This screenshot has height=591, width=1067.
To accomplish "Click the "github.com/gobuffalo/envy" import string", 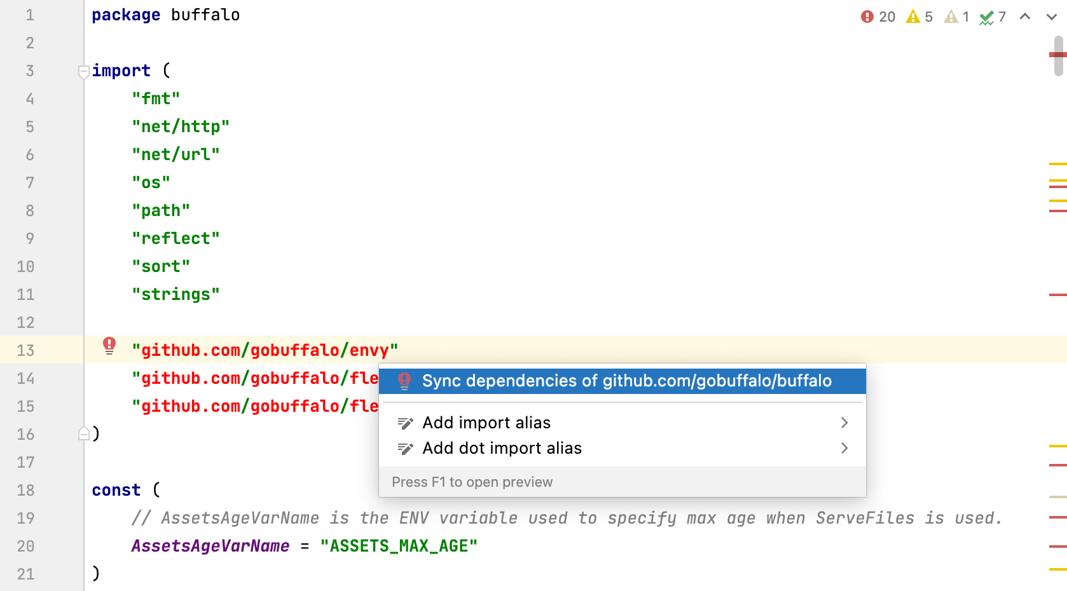I will tap(265, 350).
